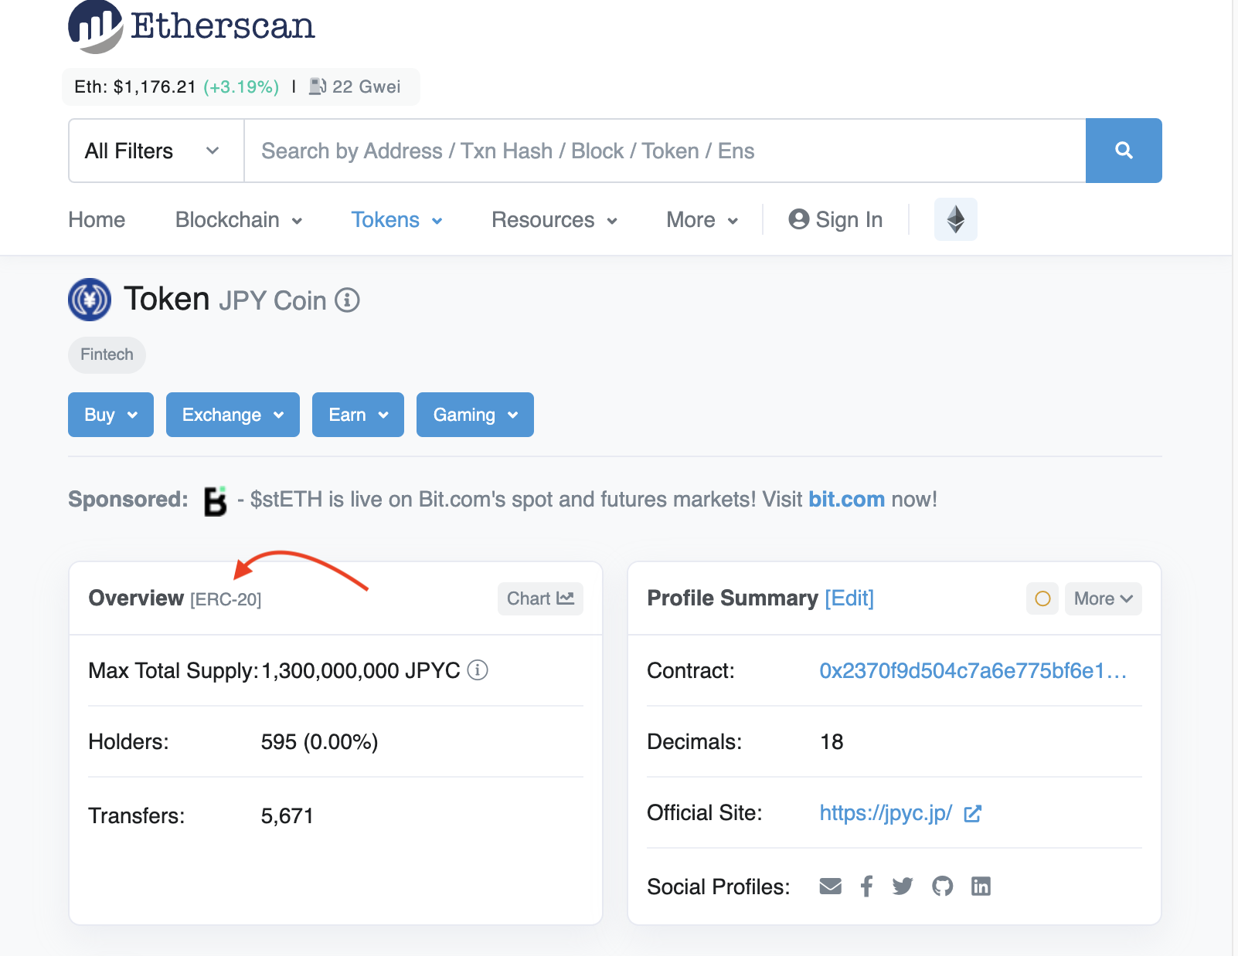This screenshot has height=956, width=1238.
Task: Click the Profile Summary Edit link
Action: pyautogui.click(x=849, y=598)
